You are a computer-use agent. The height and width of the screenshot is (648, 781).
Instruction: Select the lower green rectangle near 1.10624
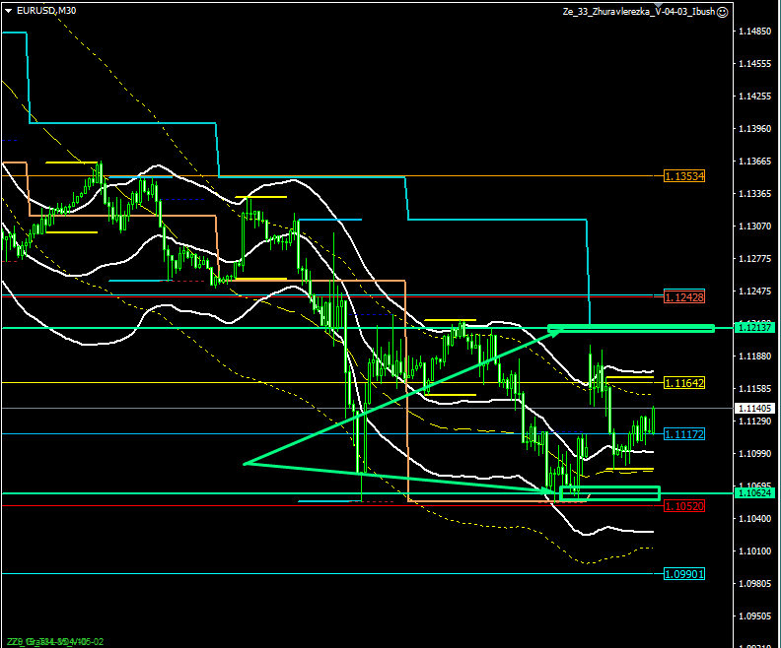pyautogui.click(x=608, y=493)
